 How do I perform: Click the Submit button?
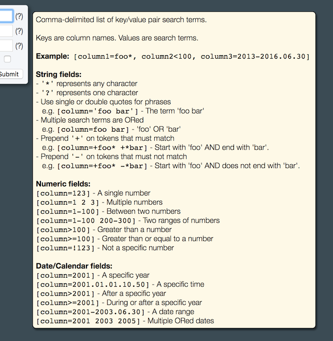(10, 74)
